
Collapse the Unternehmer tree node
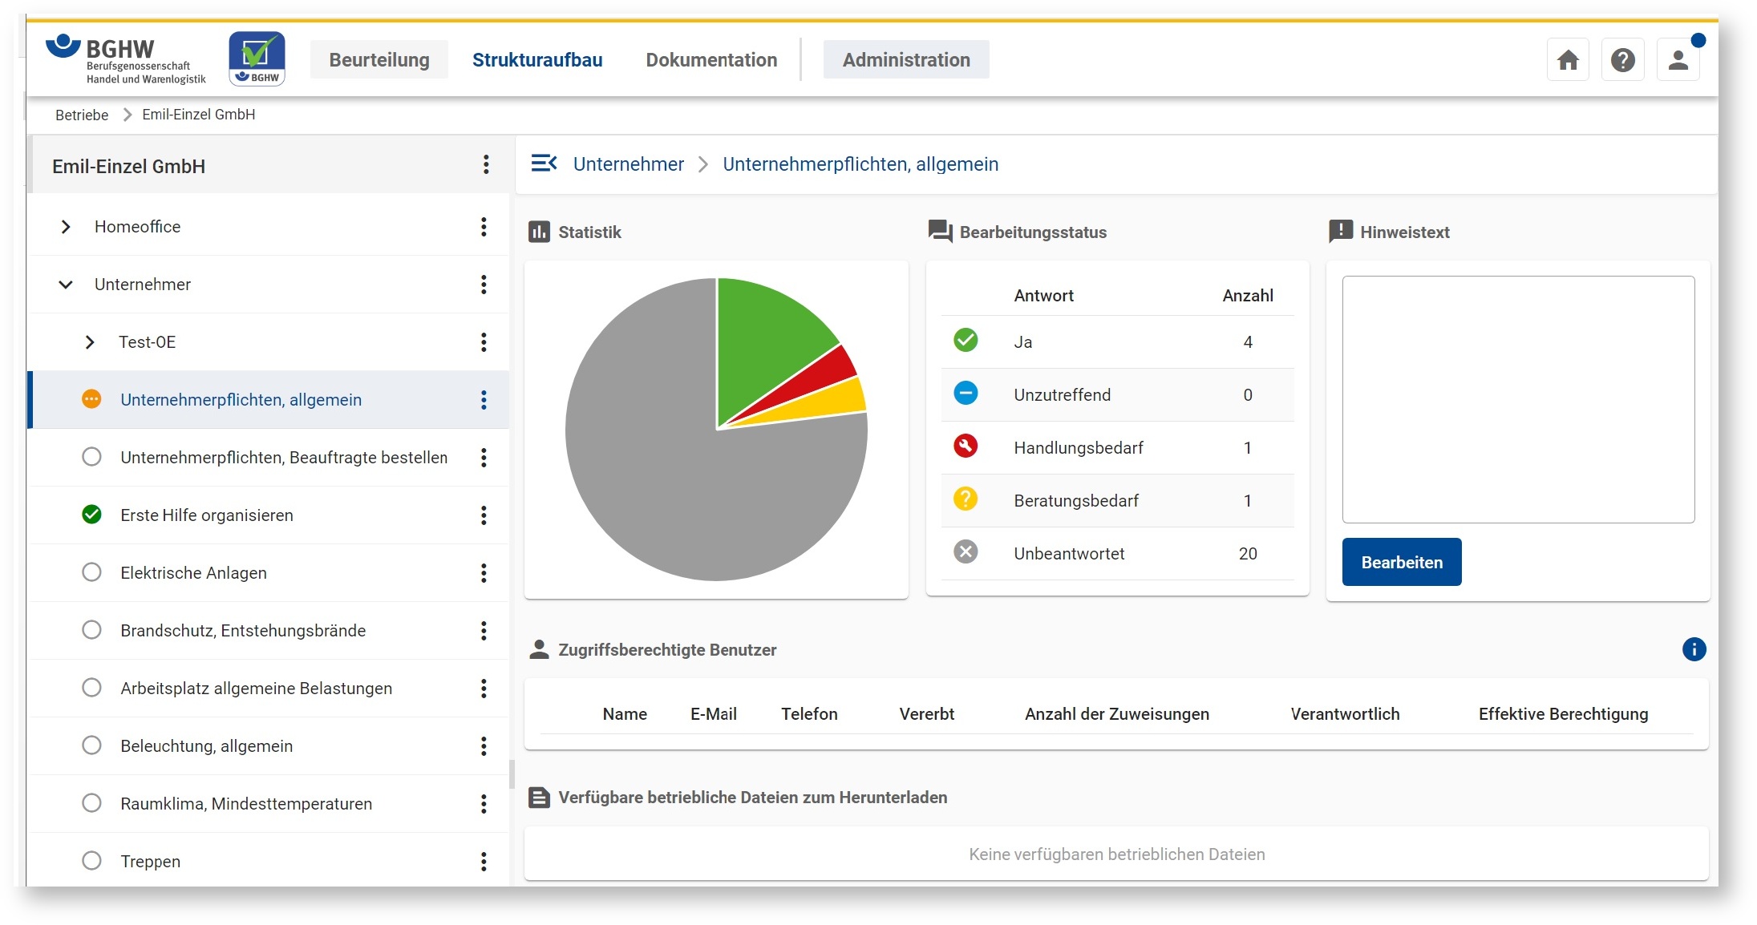pyautogui.click(x=66, y=285)
